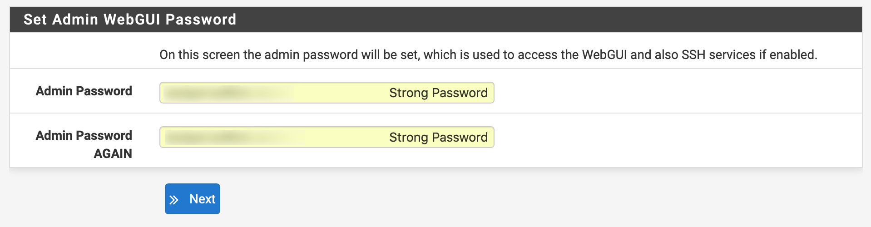Click "Strong Password" indicator in second field
Screen dimensions: 871x227
438,137
